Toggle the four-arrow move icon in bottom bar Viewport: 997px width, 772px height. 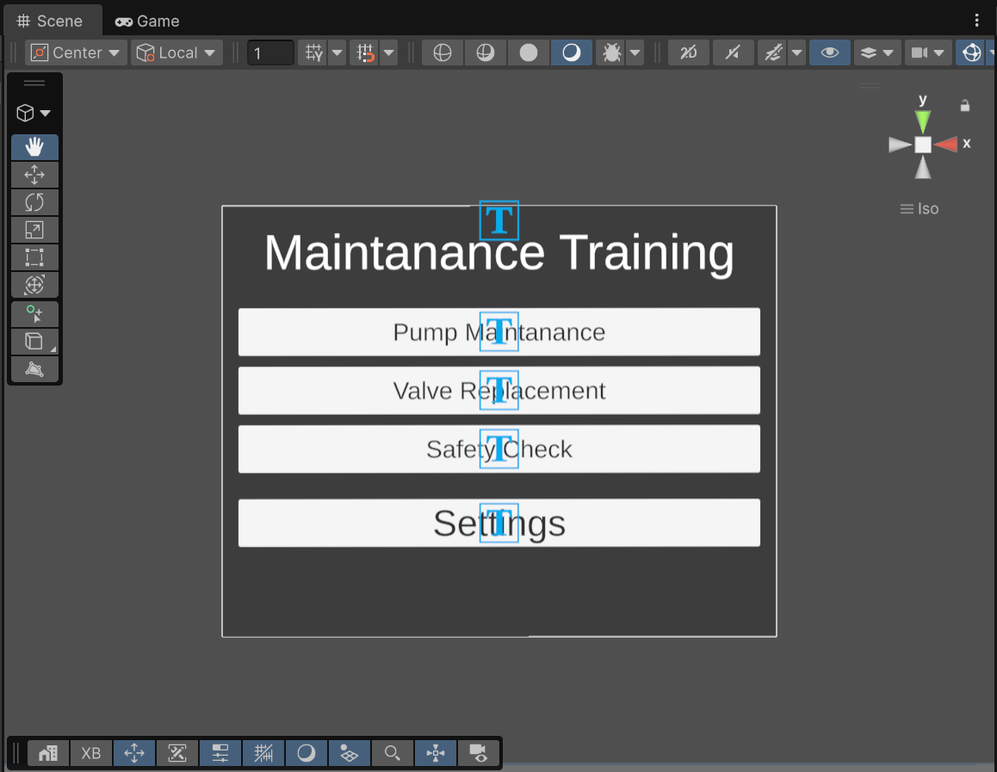[134, 753]
